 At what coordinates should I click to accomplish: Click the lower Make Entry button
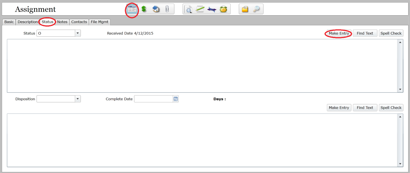339,108
